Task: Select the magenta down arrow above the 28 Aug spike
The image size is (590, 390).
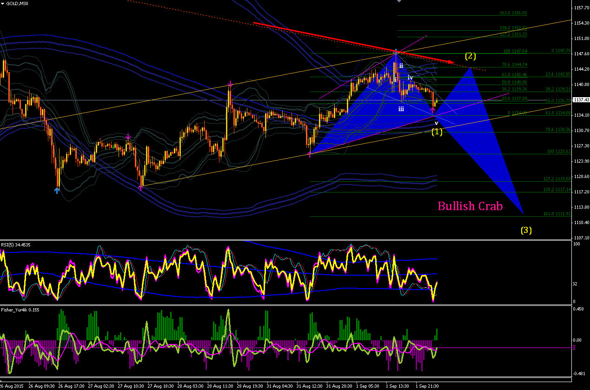Action: 230,84
